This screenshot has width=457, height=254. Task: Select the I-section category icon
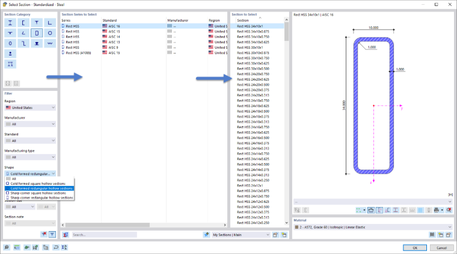[x=10, y=23]
